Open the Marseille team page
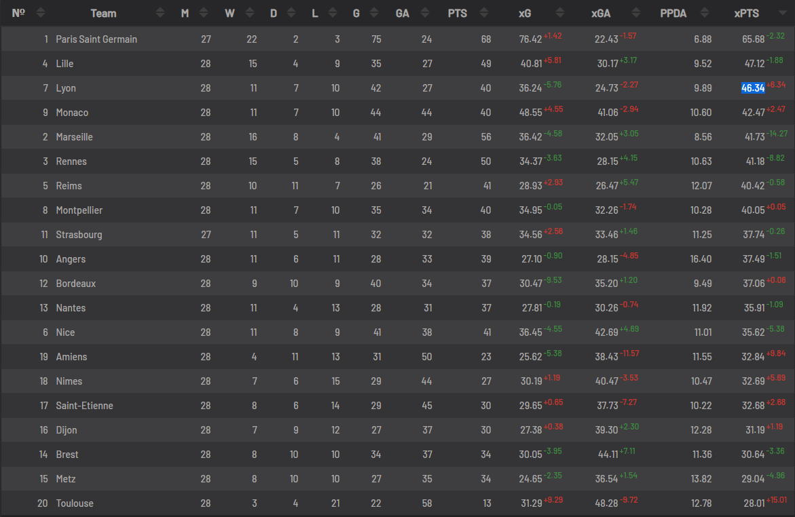Viewport: 795px width, 517px height. point(74,137)
